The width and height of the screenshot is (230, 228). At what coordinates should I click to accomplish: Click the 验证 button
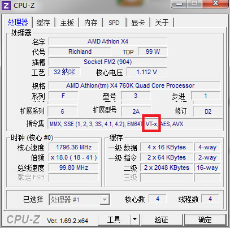pyautogui.click(x=162, y=220)
